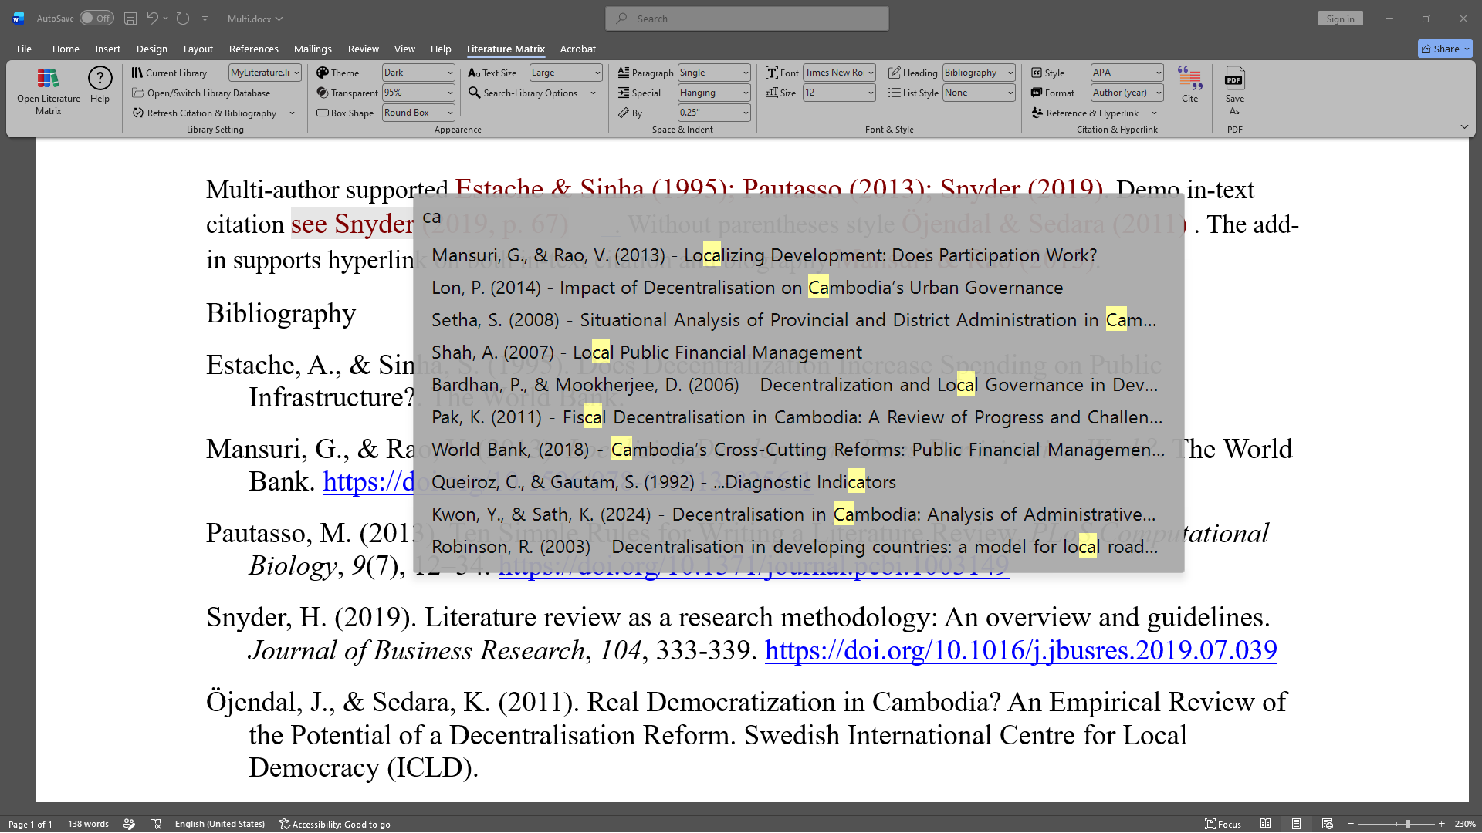Screen dimensions: 1482x833
Task: Open the Theme dropdown set to Dark
Action: click(418, 73)
